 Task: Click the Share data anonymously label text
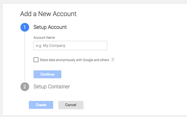(74, 60)
